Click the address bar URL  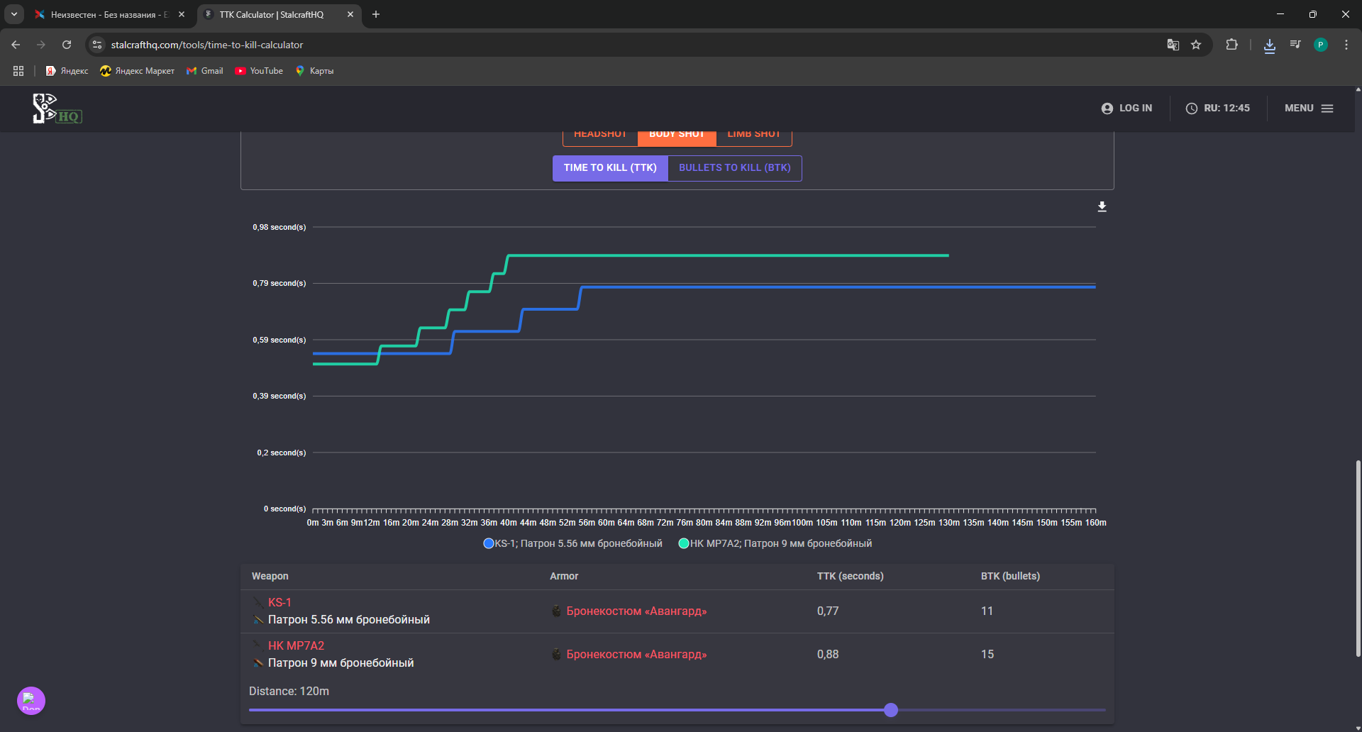click(207, 45)
